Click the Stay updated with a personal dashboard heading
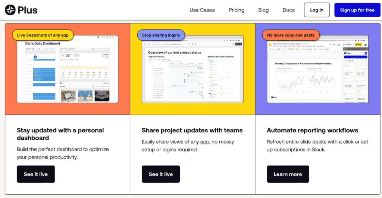Screen dimensions: 382x198 [60, 134]
